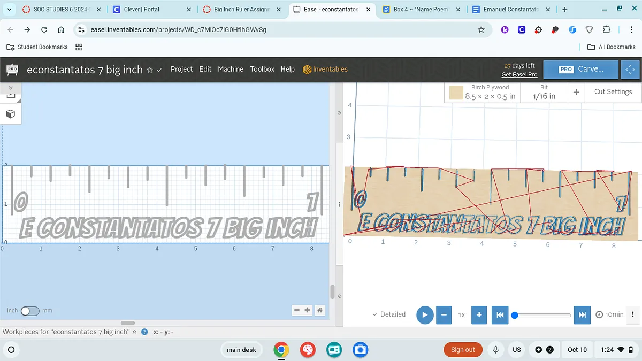Click the simulation progress slider handle
Screen dimensions: 642x361
click(x=515, y=315)
